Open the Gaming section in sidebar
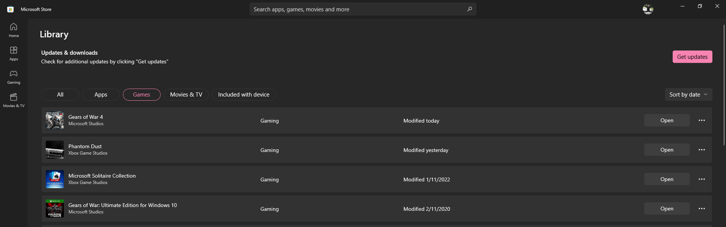Viewport: 726px width, 227px height. coord(14,77)
